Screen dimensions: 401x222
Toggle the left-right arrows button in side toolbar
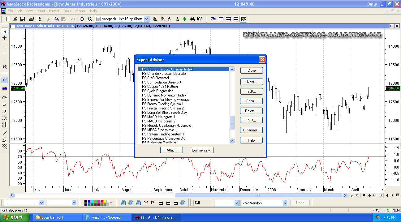(x=5, y=80)
